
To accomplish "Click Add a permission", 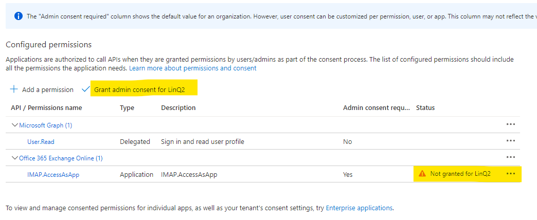I will pyautogui.click(x=47, y=89).
